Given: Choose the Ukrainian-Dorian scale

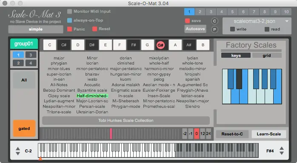Looking at the screenshot, I should pyautogui.click(x=92, y=112).
